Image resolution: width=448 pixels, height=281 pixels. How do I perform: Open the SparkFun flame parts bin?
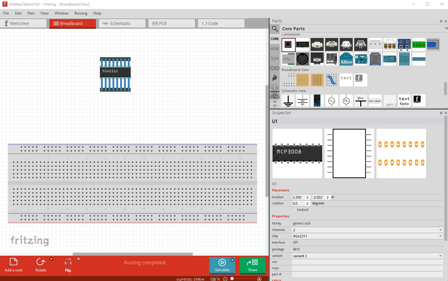275,78
